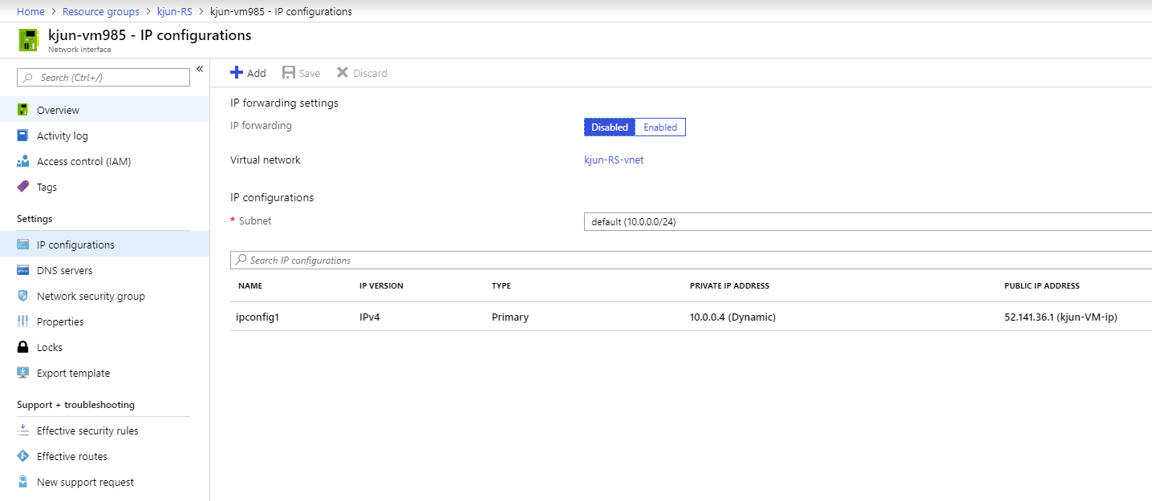Viewport: 1152px width, 501px height.
Task: Set IP forwarding to Enabled
Action: pos(660,127)
